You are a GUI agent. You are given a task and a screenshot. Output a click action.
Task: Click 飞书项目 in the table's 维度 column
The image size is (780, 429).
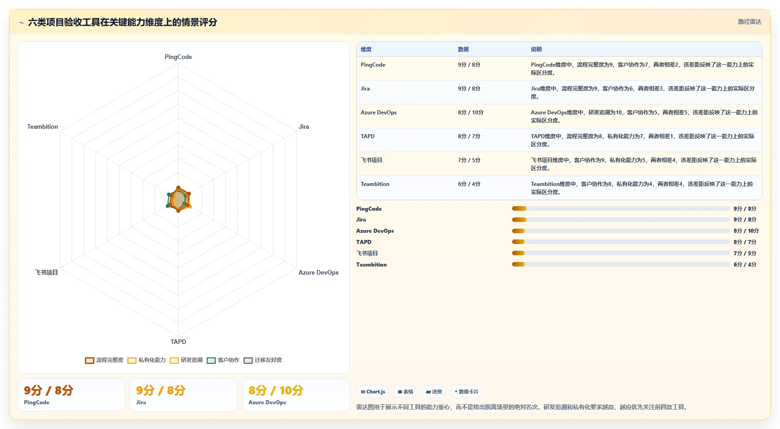click(x=372, y=160)
